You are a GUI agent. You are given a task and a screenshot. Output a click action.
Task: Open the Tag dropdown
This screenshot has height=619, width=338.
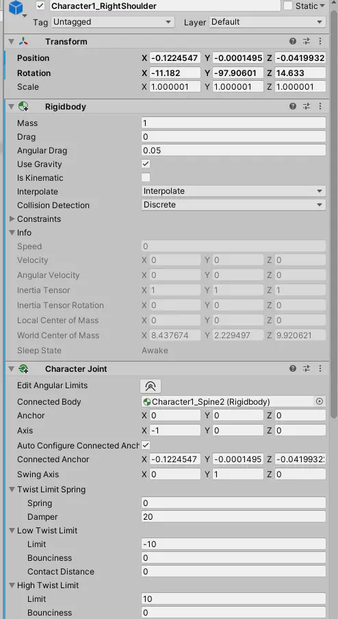(113, 22)
